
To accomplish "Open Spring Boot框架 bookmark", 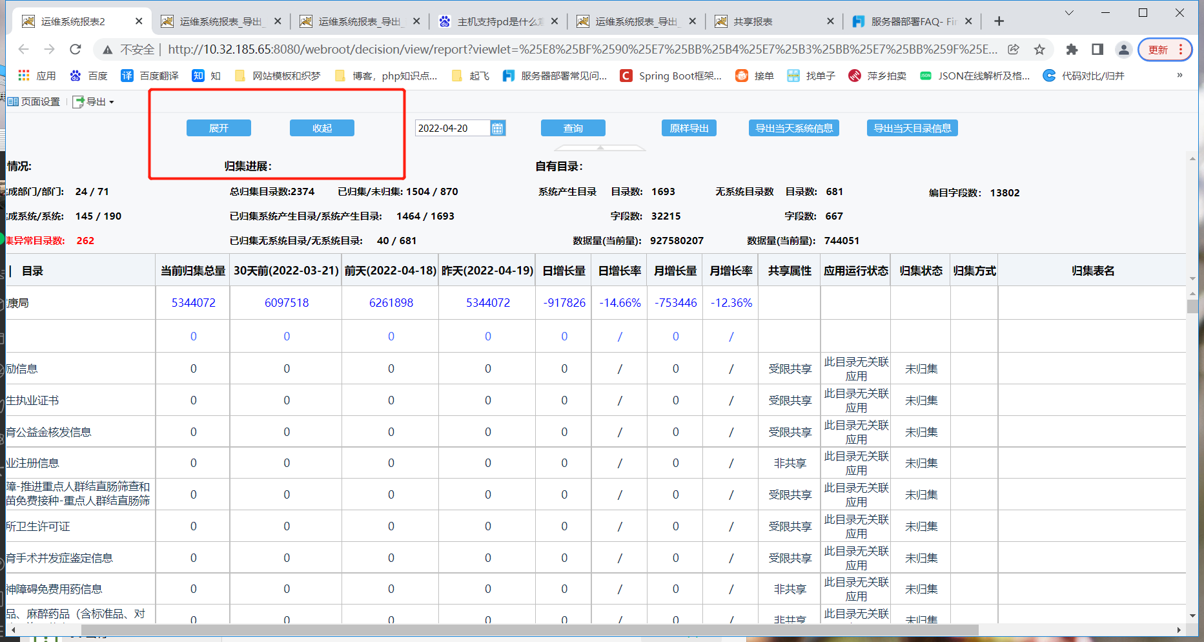I will click(671, 76).
